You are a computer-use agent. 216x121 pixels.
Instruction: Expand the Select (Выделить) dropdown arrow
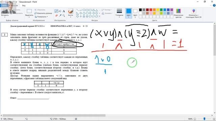29,17
